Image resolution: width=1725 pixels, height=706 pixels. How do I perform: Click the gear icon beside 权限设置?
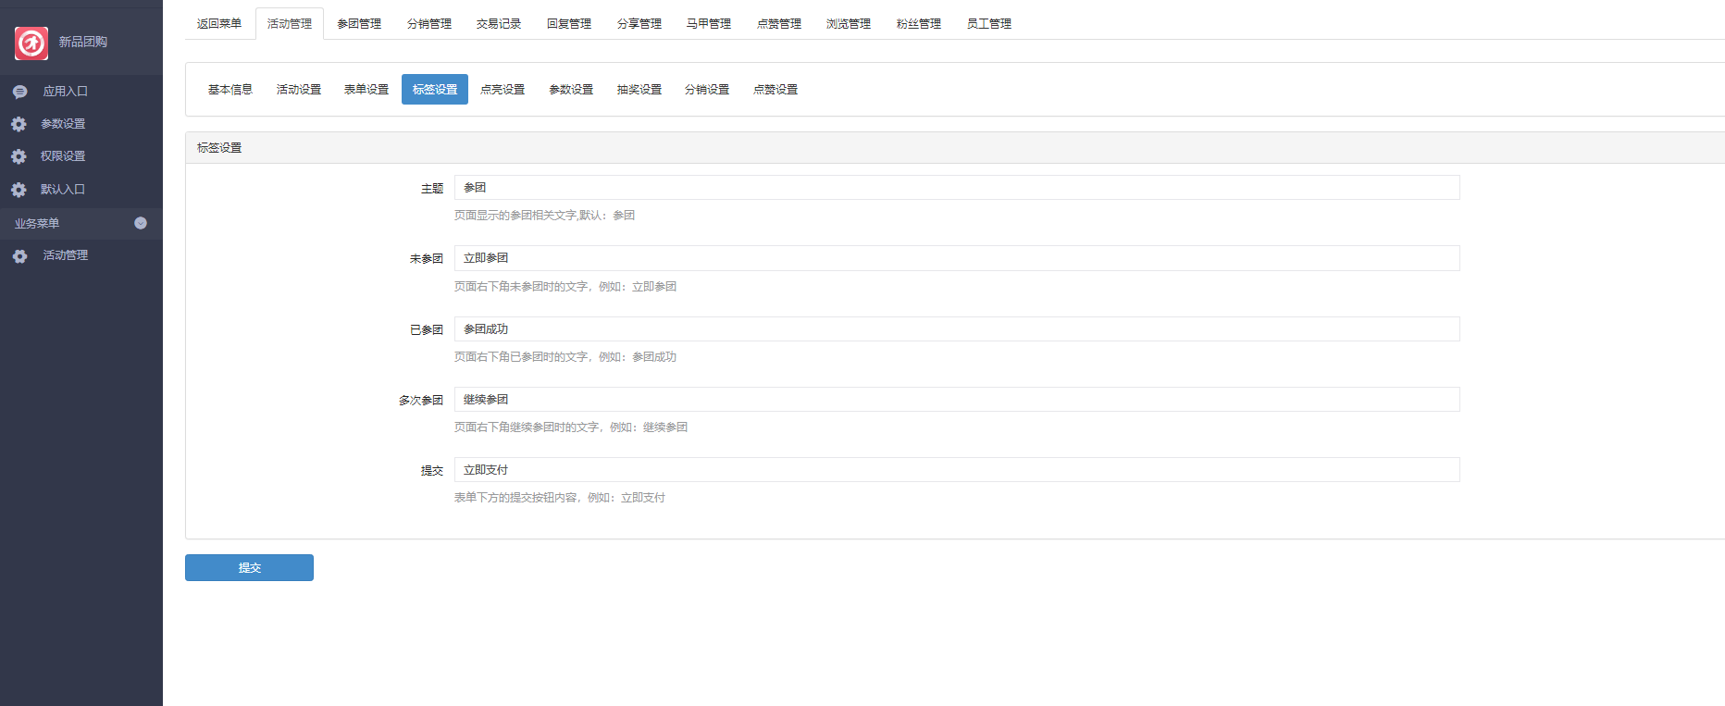click(19, 156)
